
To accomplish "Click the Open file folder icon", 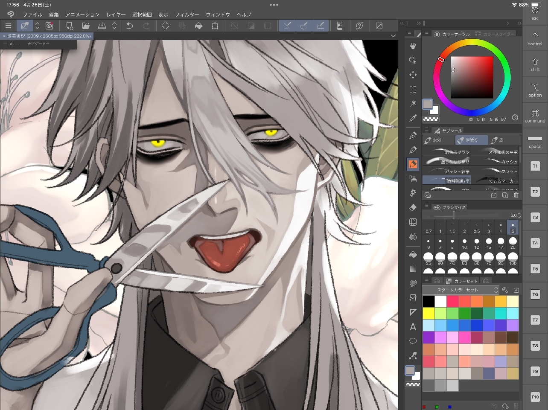I will [86, 26].
